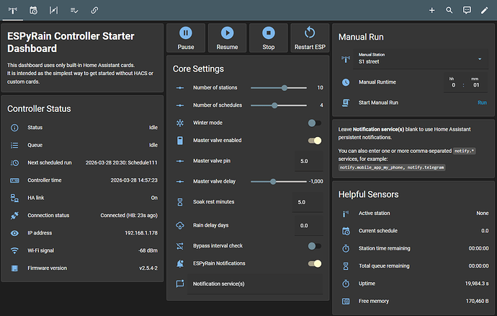Viewport: 497px width, 316px height.
Task: Pause the irrigation controller
Action: 186,38
